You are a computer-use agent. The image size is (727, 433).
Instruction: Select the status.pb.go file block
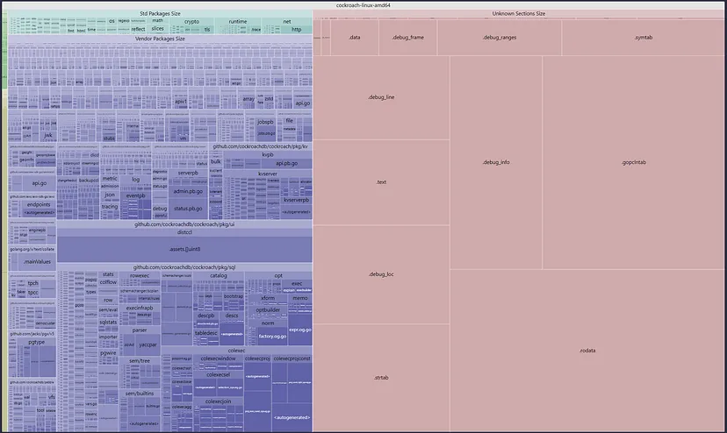(x=188, y=209)
